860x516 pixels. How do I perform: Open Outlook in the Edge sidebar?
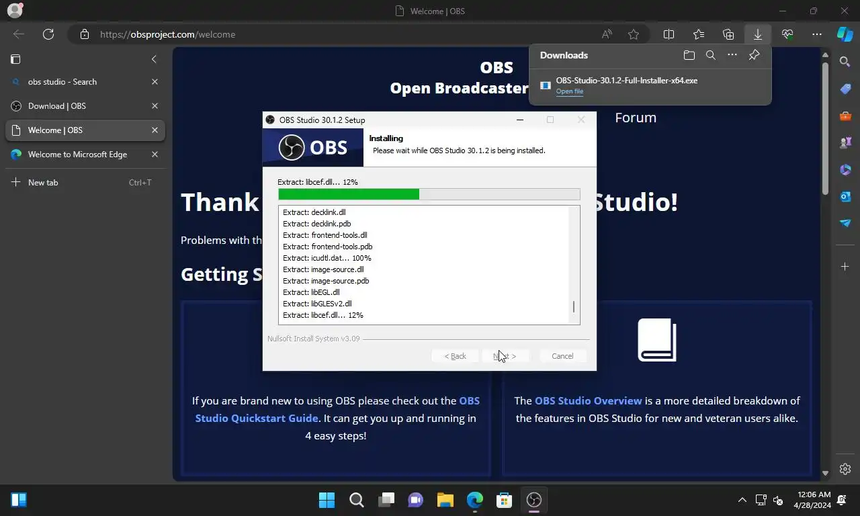pos(845,196)
